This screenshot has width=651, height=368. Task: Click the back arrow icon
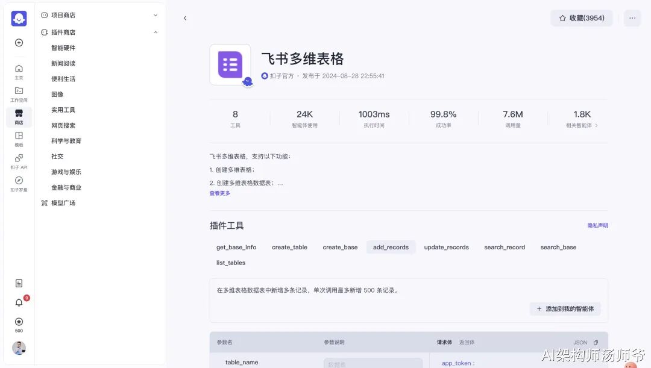point(185,18)
